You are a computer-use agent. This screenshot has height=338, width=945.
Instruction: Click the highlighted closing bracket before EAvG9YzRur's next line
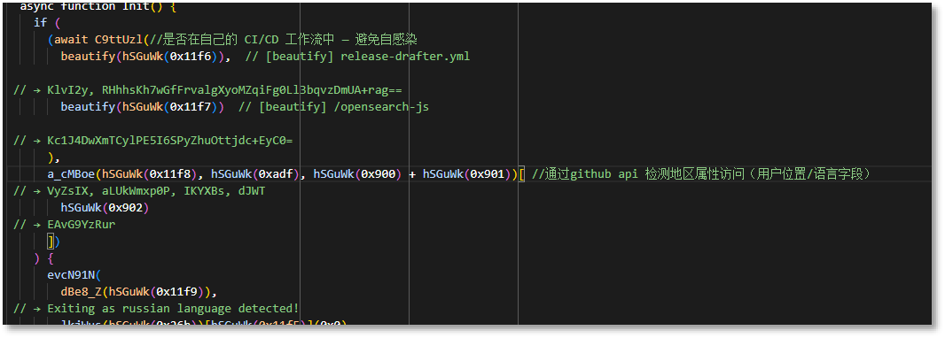click(51, 242)
